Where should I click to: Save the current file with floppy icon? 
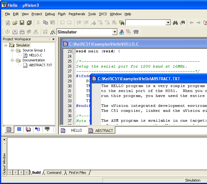[22, 23]
